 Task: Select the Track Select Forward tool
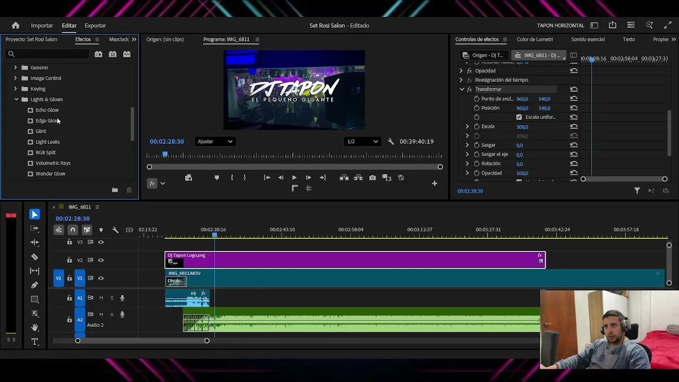tap(34, 229)
